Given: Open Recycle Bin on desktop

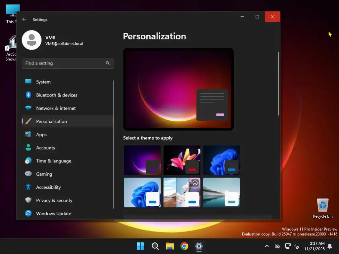Looking at the screenshot, I should [x=322, y=208].
